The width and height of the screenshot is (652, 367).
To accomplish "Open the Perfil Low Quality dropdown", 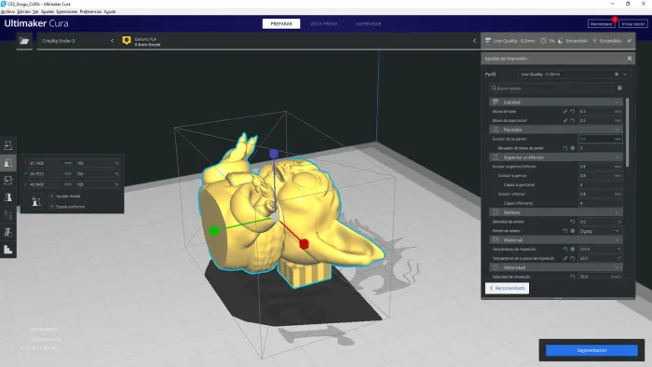I will [x=574, y=74].
